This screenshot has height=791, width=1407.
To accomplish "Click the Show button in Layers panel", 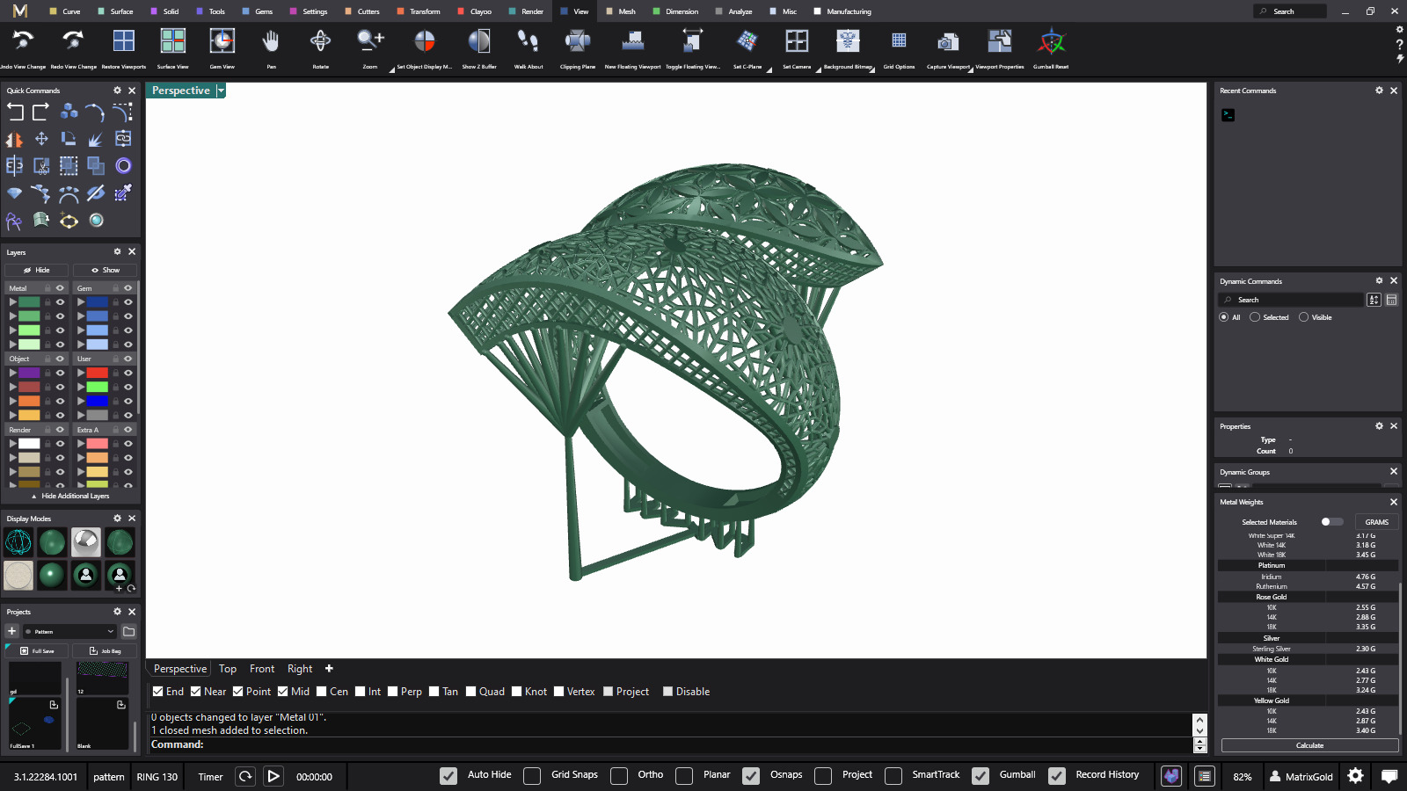I will [x=106, y=270].
